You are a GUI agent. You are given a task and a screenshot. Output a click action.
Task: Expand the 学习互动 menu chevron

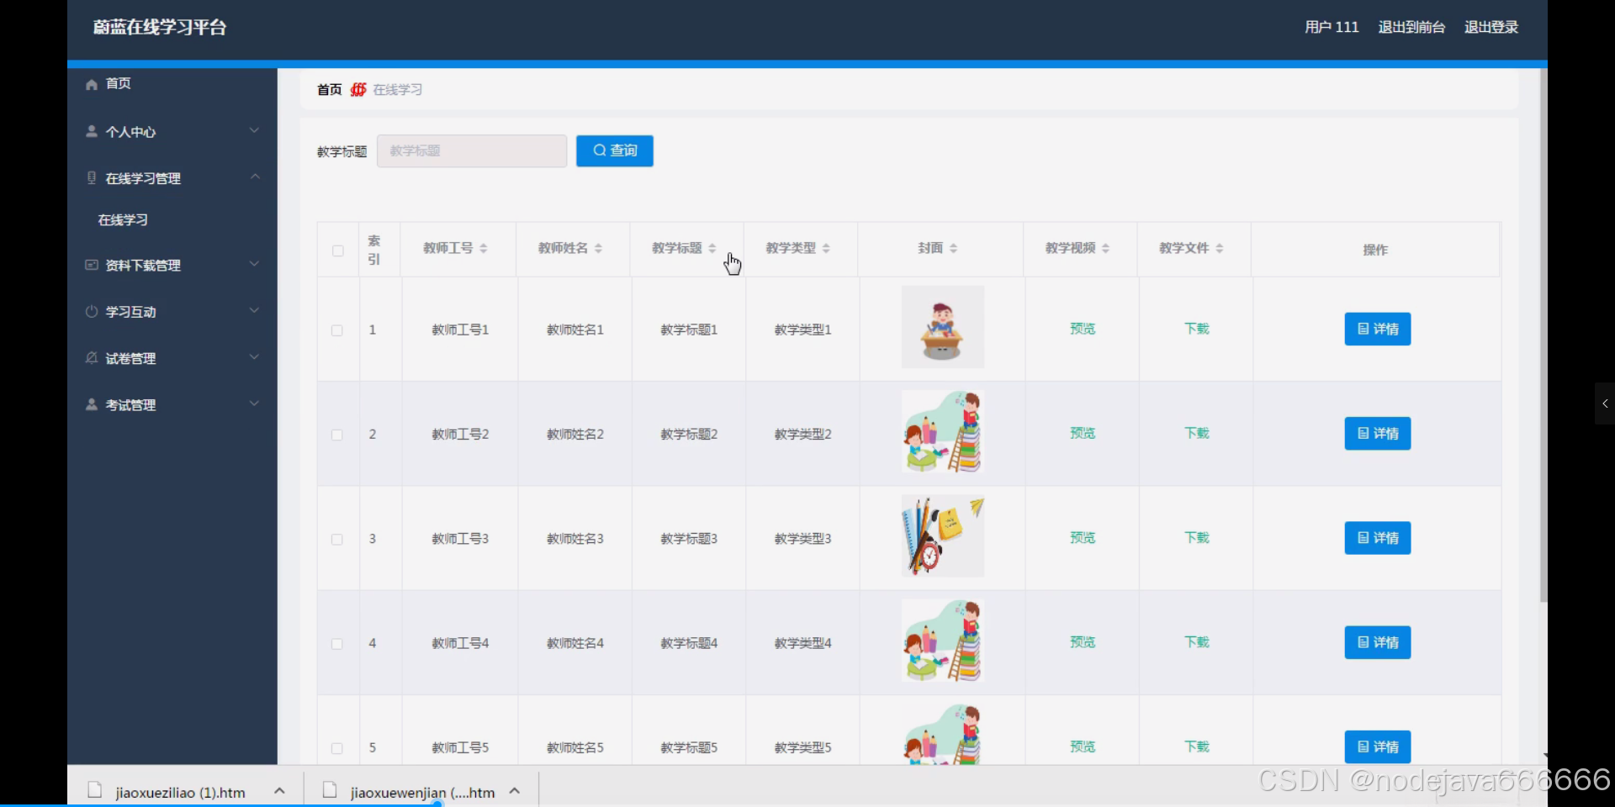pos(254,310)
